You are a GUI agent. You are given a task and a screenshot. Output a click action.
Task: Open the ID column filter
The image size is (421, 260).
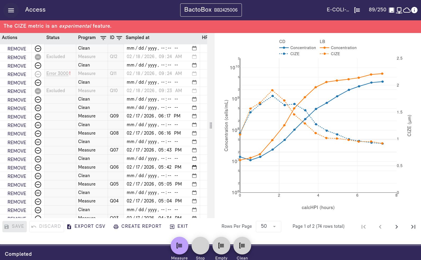pos(119,38)
